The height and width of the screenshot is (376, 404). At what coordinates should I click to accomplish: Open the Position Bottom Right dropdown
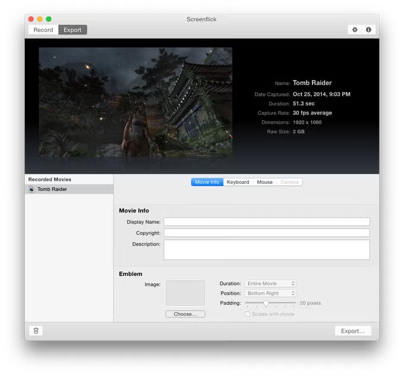270,293
